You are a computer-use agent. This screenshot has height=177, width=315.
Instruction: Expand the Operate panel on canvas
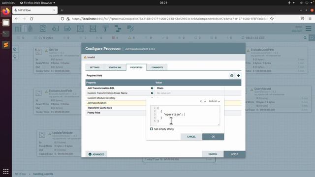[15, 57]
